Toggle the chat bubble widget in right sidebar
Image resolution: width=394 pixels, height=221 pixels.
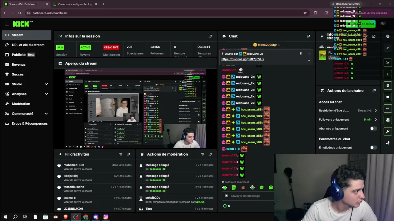[388, 97]
